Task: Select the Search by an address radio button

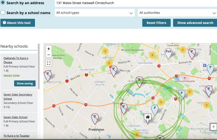Action: click(3, 3)
